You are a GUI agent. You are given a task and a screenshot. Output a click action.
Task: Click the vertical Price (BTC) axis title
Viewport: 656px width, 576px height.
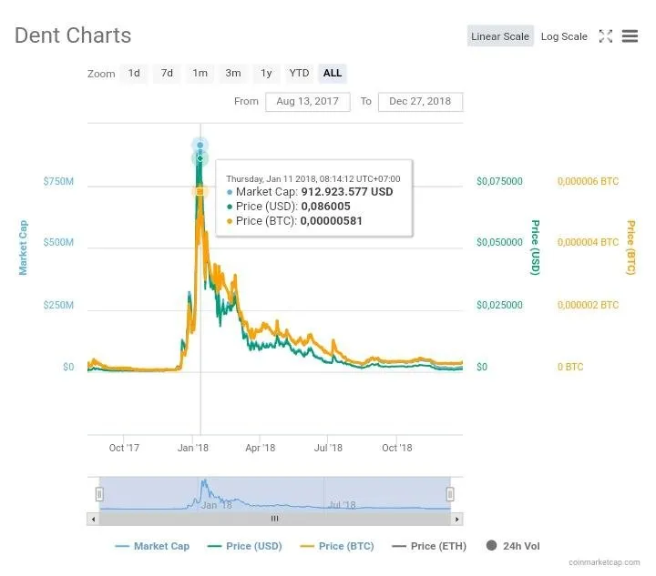point(630,248)
